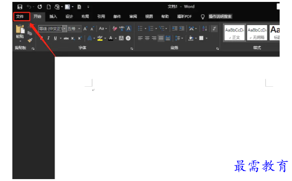
Task: Open the 文件 (File) tab
Action: [x=20, y=17]
